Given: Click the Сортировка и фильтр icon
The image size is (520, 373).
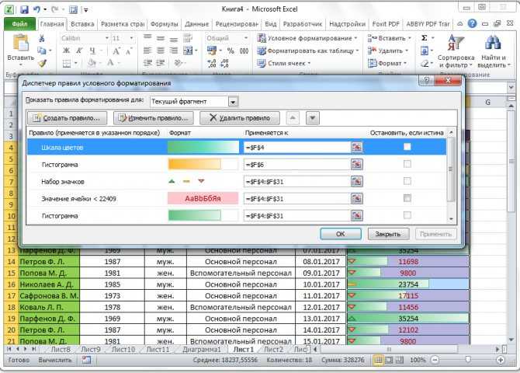Looking at the screenshot, I should click(x=456, y=44).
